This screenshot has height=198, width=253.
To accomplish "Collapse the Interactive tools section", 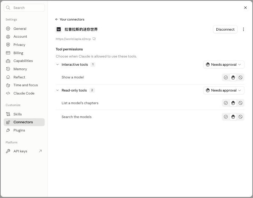I will (57, 64).
